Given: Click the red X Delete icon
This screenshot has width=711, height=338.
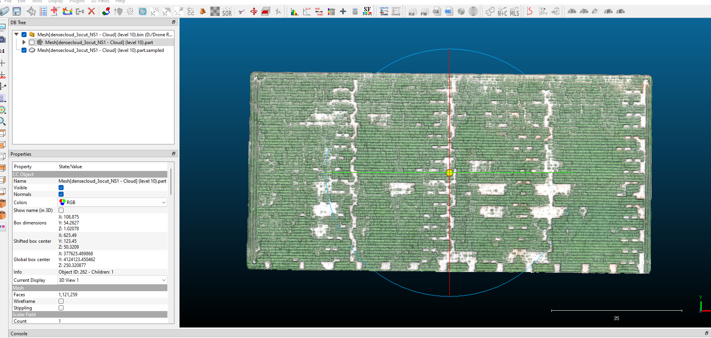Looking at the screenshot, I should (x=92, y=11).
